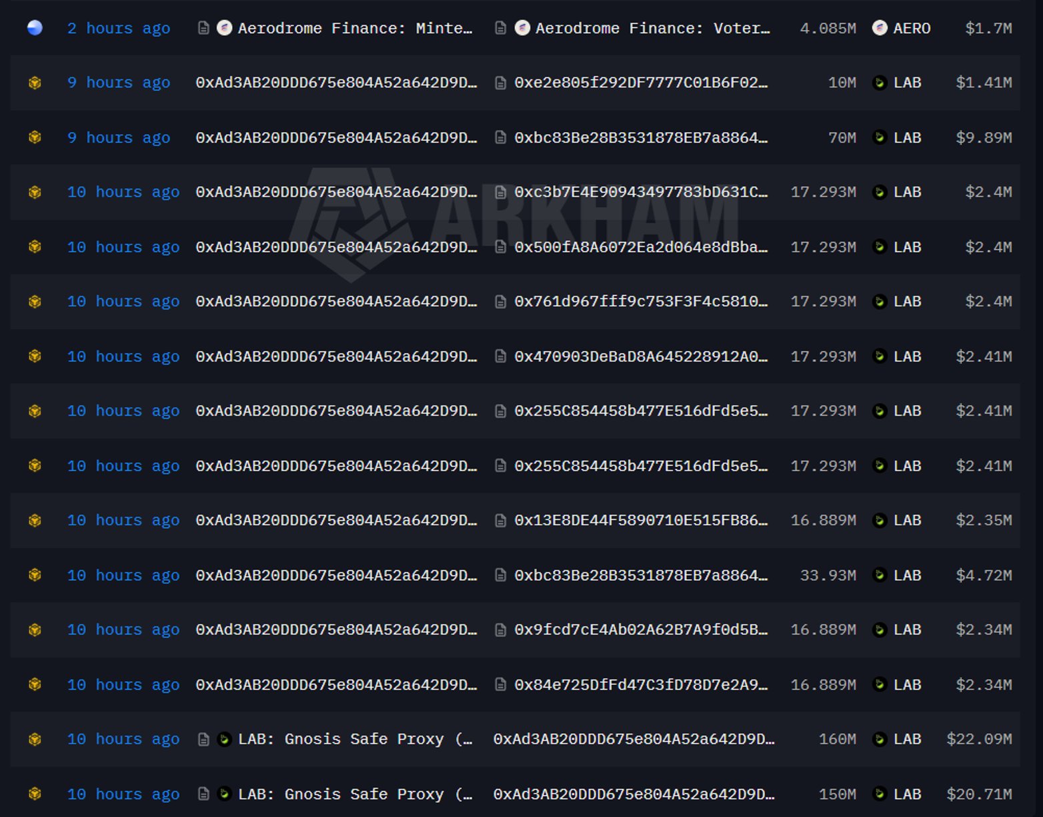Screen dimensions: 1043x817
Task: Open sender 0xAd3AB20DDD… in the $1.41M row
Action: point(336,83)
